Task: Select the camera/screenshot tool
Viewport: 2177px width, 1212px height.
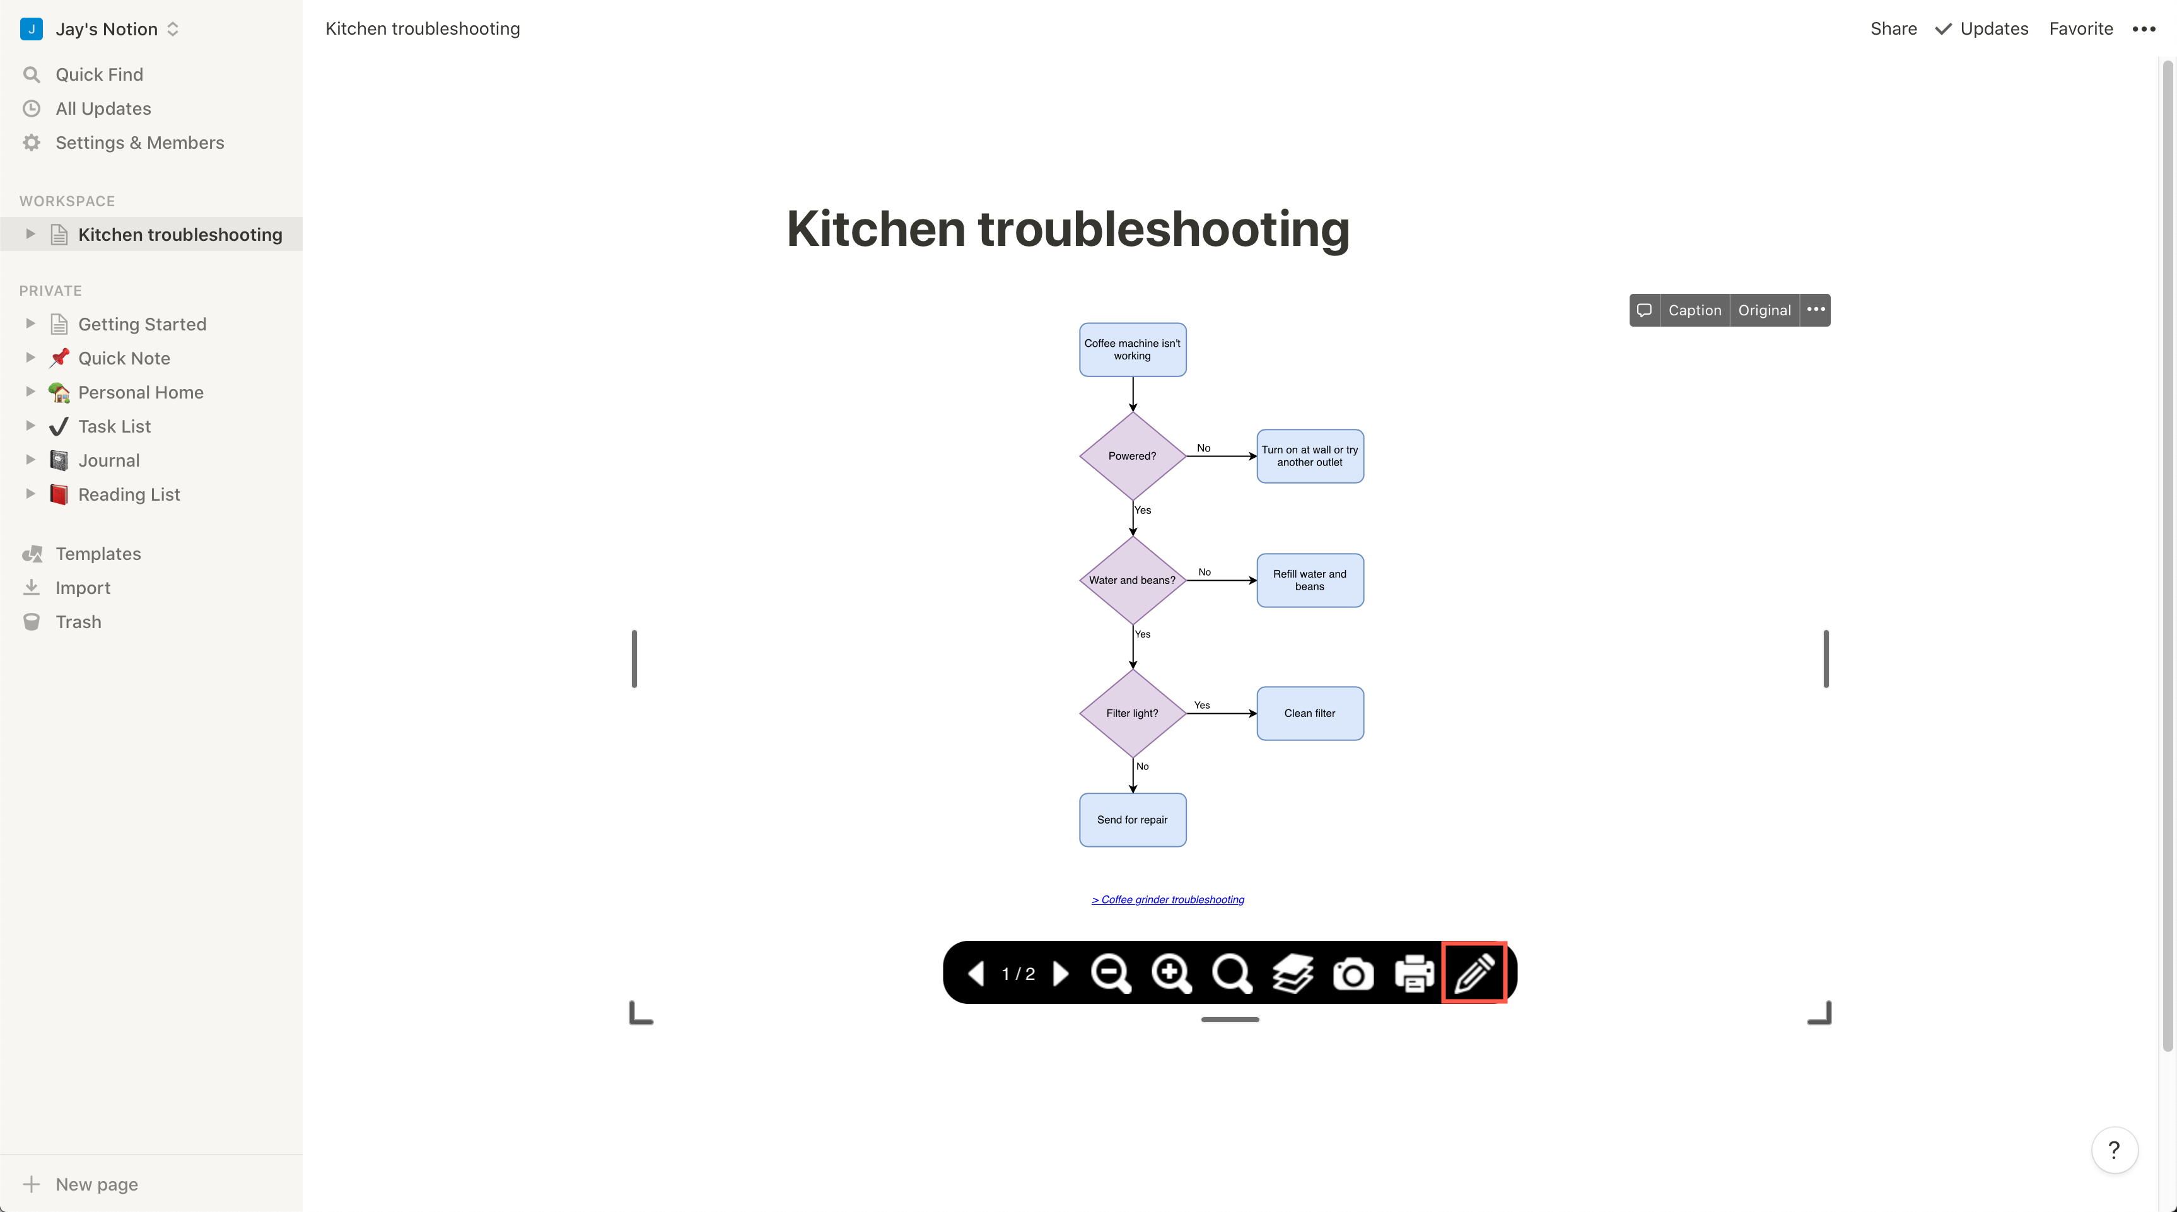Action: [1352, 973]
